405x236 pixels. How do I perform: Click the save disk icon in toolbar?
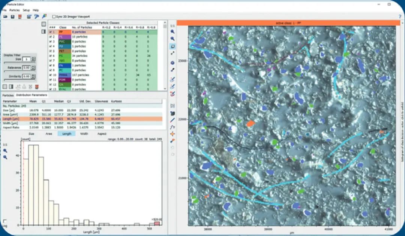tap(12, 17)
